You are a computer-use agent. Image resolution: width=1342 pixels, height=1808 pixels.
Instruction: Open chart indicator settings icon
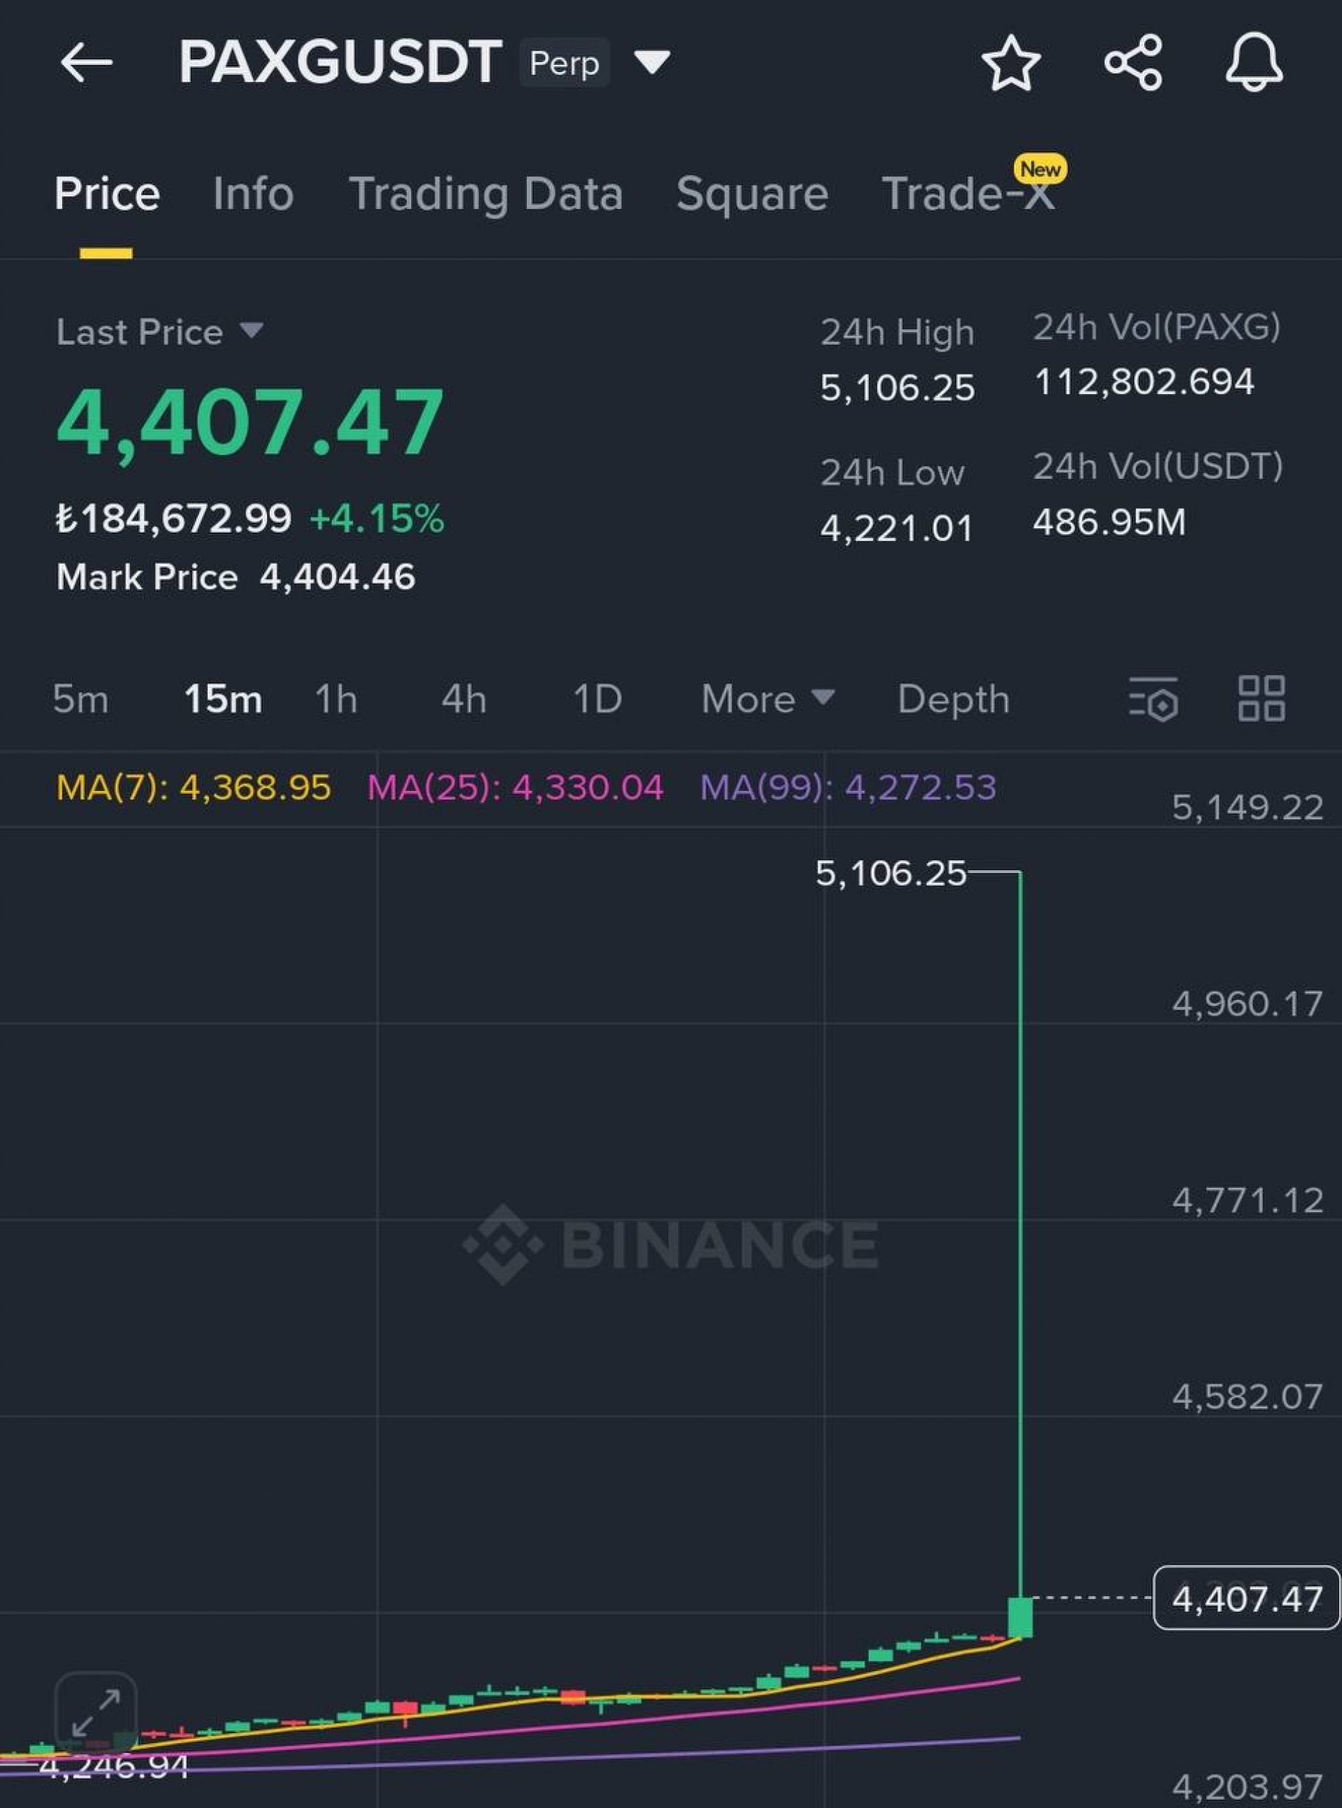click(1153, 700)
